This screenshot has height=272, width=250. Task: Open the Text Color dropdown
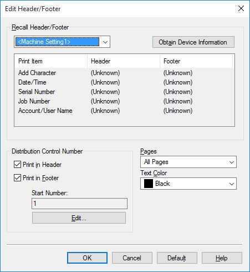(188, 184)
